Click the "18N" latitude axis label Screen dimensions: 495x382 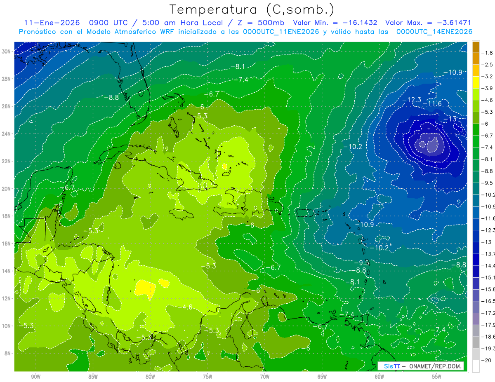6,216
